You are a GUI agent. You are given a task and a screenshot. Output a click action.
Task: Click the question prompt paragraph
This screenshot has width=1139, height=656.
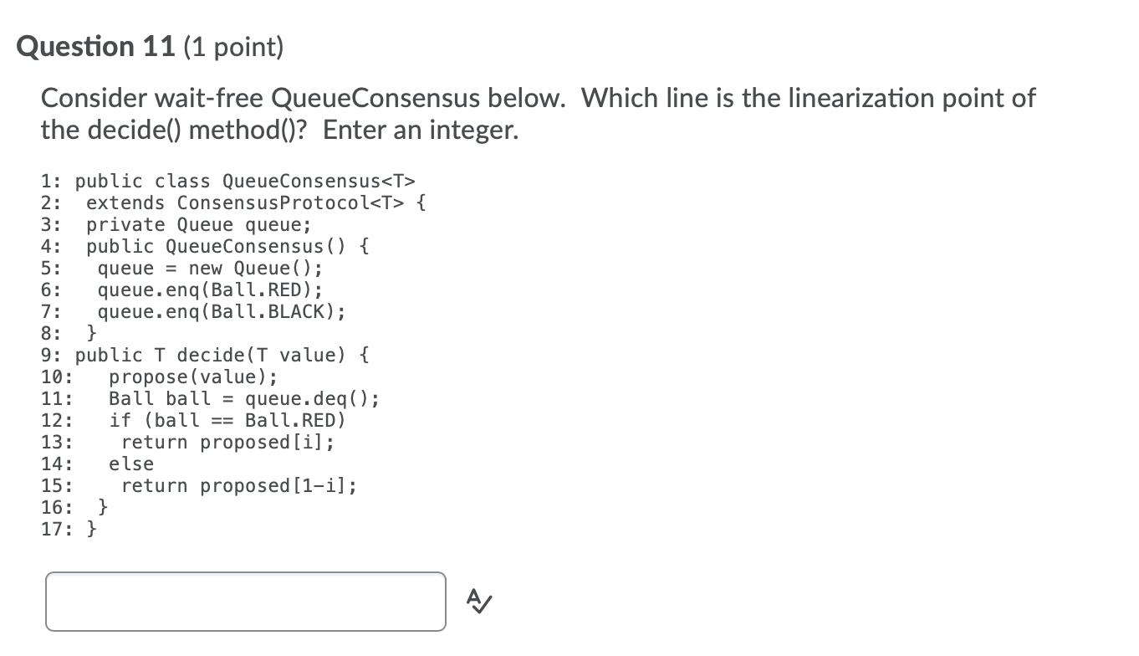tap(535, 114)
